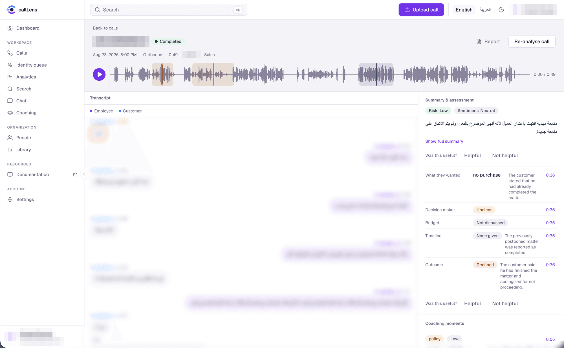Click the callLens logo icon
This screenshot has width=564, height=348.
[11, 10]
